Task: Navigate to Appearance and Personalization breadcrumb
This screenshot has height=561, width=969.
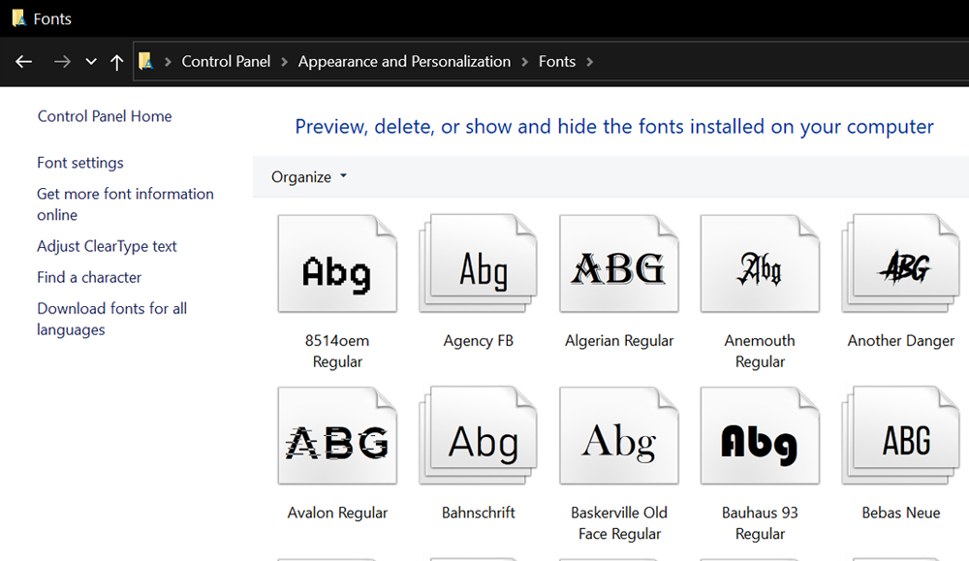Action: coord(404,62)
